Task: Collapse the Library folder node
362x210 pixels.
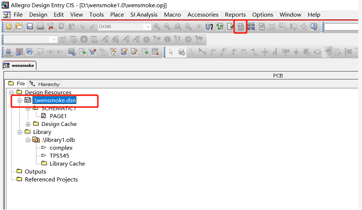Action: pyautogui.click(x=20, y=132)
